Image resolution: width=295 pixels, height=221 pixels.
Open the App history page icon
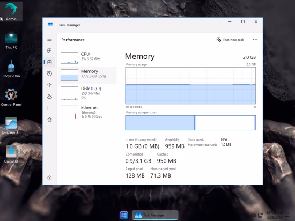tap(49, 73)
